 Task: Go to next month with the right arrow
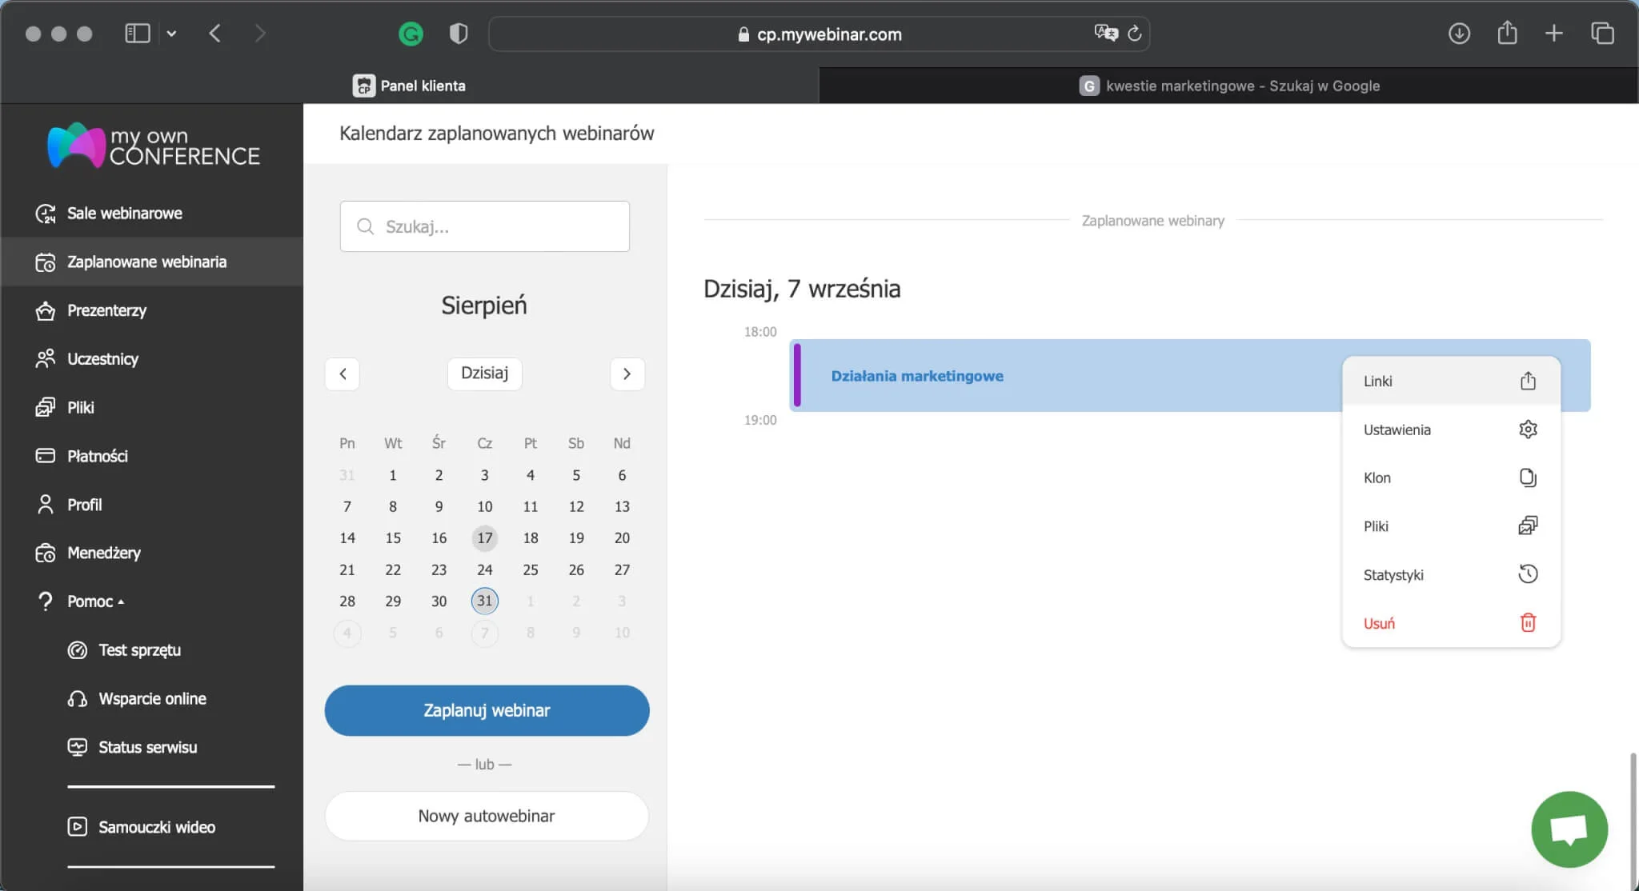point(627,374)
